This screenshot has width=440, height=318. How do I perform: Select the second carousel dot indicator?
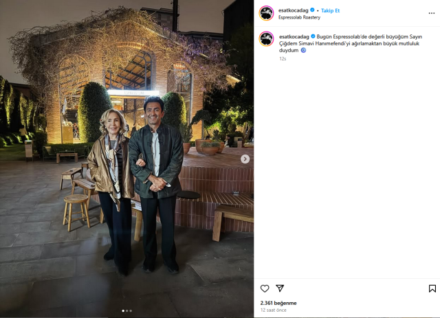click(x=126, y=310)
